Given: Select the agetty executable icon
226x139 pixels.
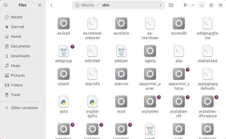Looking at the screenshot, I should (x=150, y=51).
